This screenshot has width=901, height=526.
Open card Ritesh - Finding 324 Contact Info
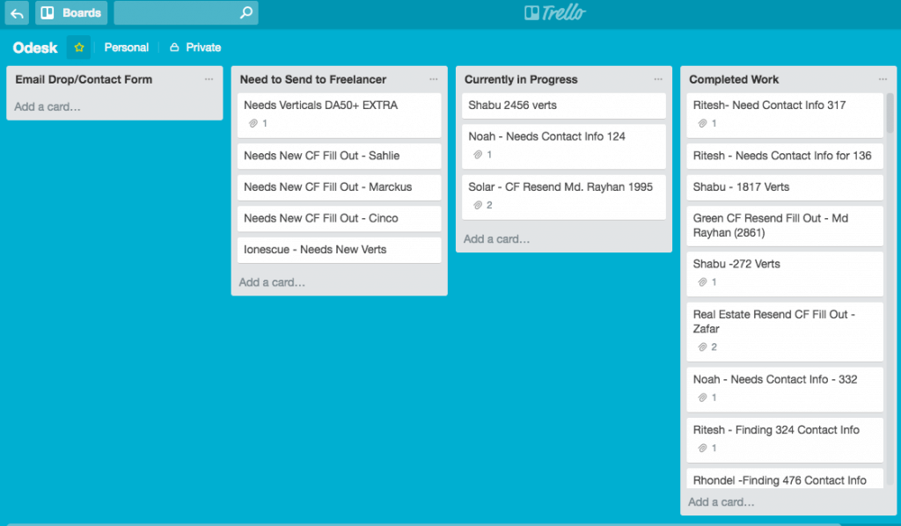(x=784, y=440)
